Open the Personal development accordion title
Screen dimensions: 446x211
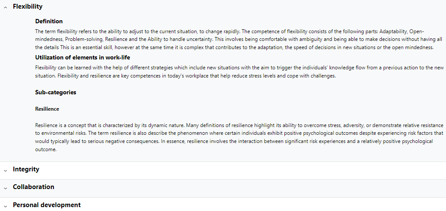pyautogui.click(x=47, y=205)
